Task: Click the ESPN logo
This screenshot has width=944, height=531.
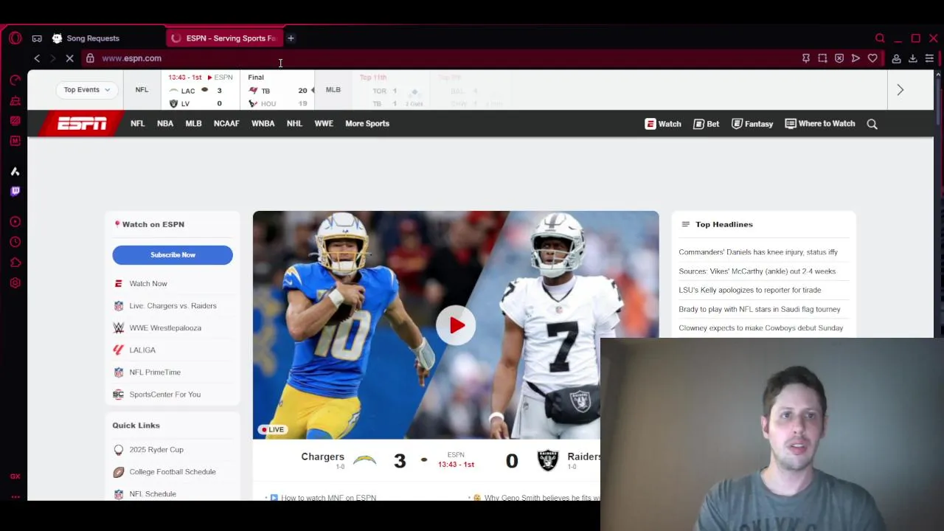Action: click(82, 123)
